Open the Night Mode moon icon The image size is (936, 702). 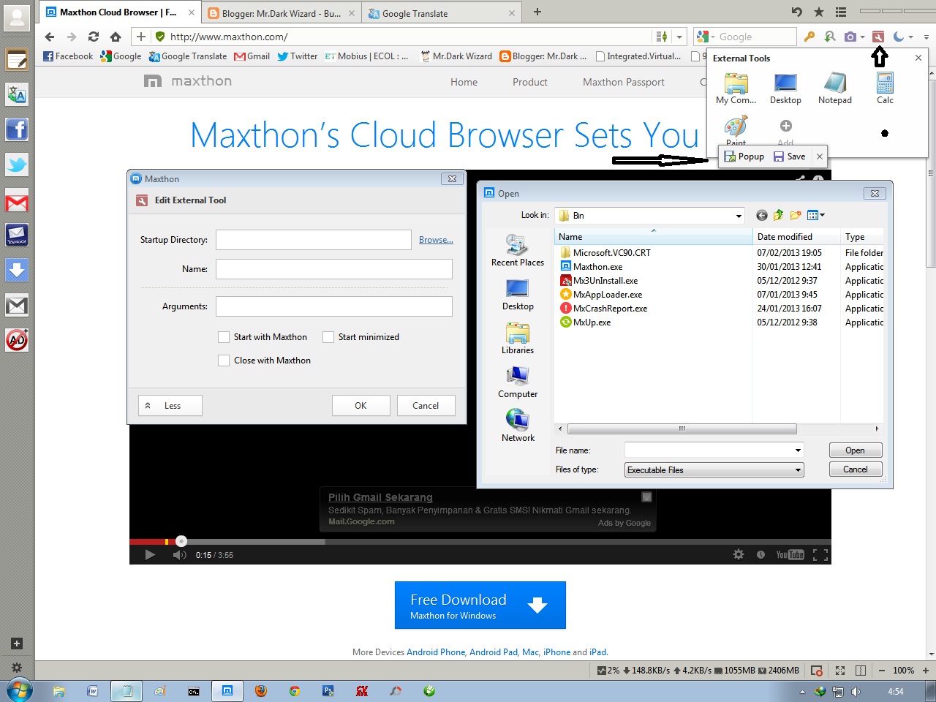[x=899, y=37]
